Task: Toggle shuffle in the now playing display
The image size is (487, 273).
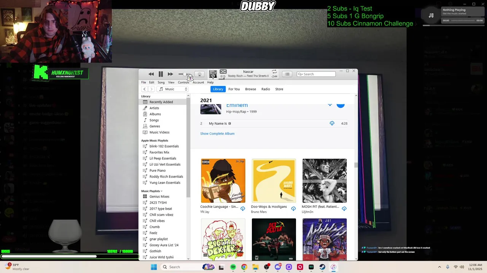Action: click(223, 72)
